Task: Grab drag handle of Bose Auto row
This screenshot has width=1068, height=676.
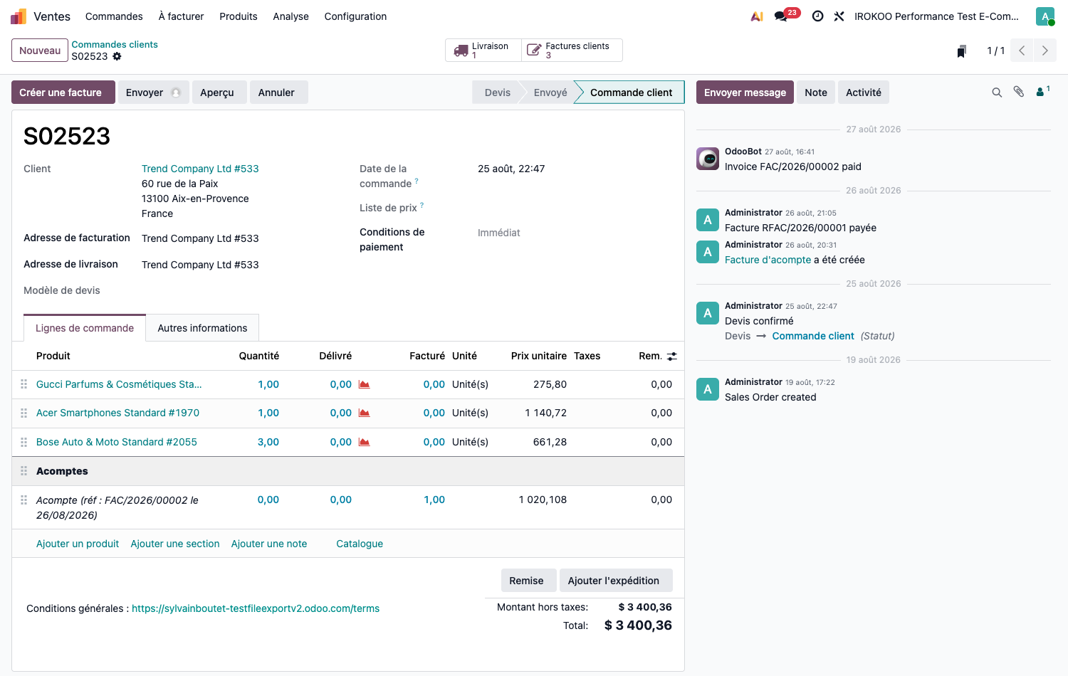Action: coord(24,442)
